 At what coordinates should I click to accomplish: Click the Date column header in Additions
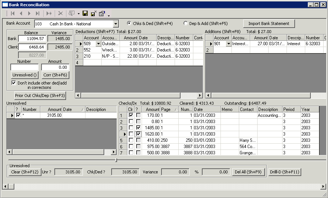pyautogui.click(x=278, y=38)
